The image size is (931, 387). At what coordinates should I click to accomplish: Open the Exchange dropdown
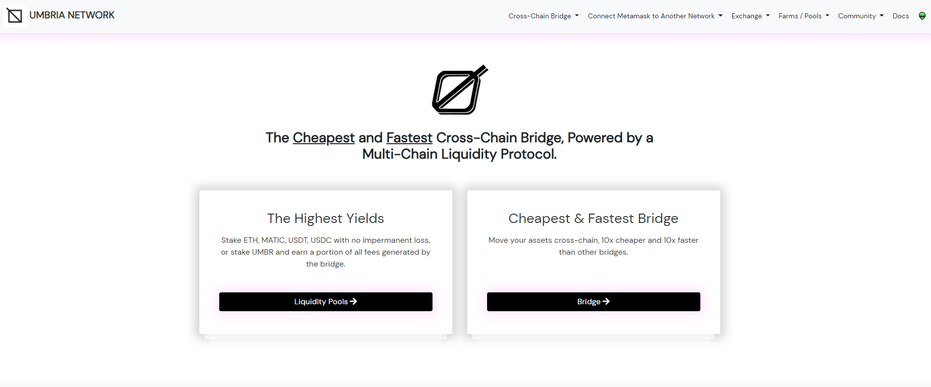click(x=750, y=16)
